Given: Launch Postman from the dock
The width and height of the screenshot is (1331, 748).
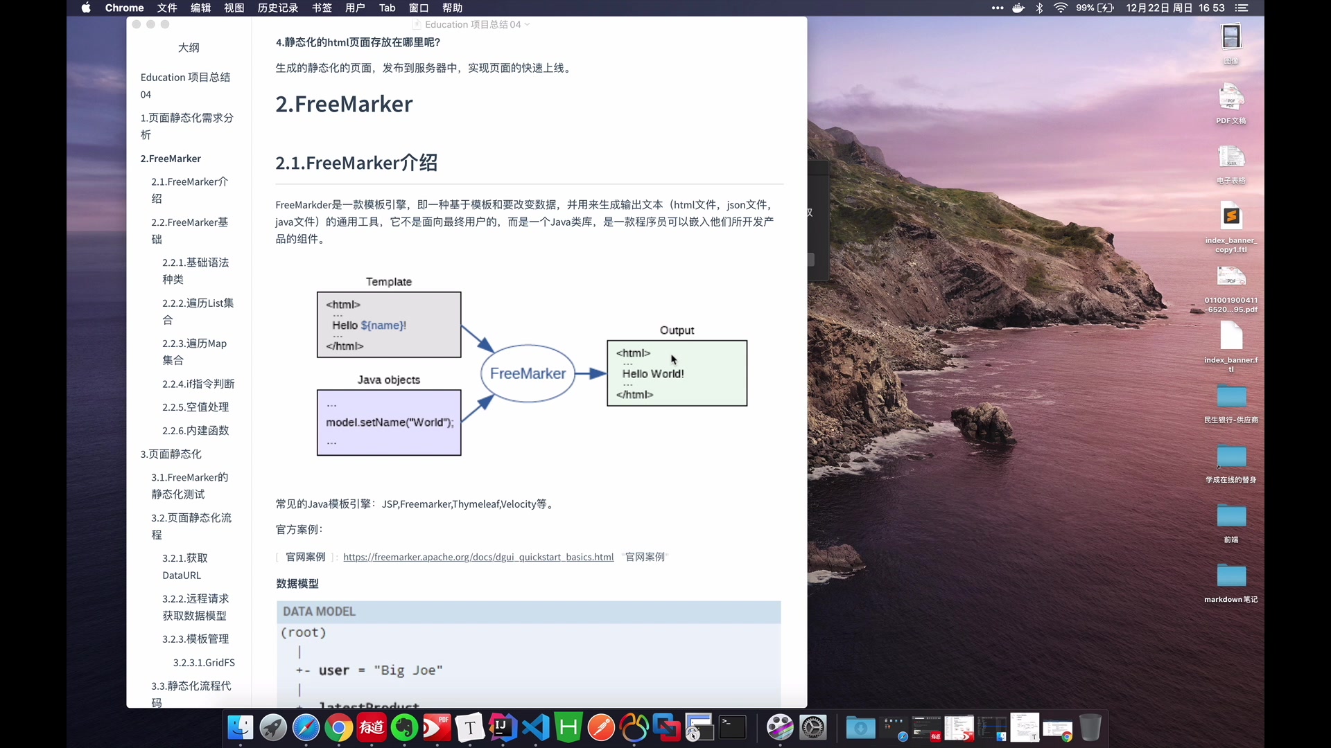Looking at the screenshot, I should click(601, 728).
